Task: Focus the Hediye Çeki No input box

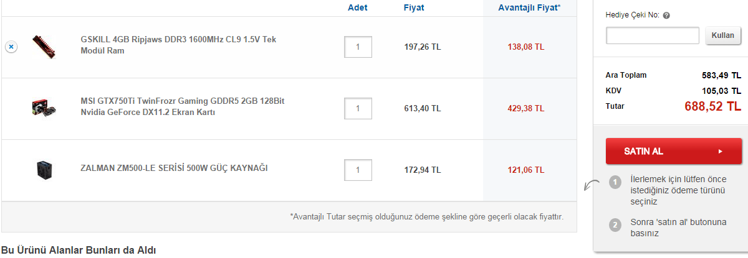Action: 653,35
